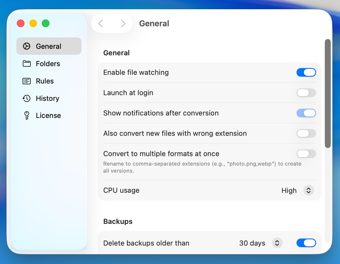Screen dimensions: 340x264
Task: Open the 30 days backup age dropdown
Action: [x=277, y=243]
